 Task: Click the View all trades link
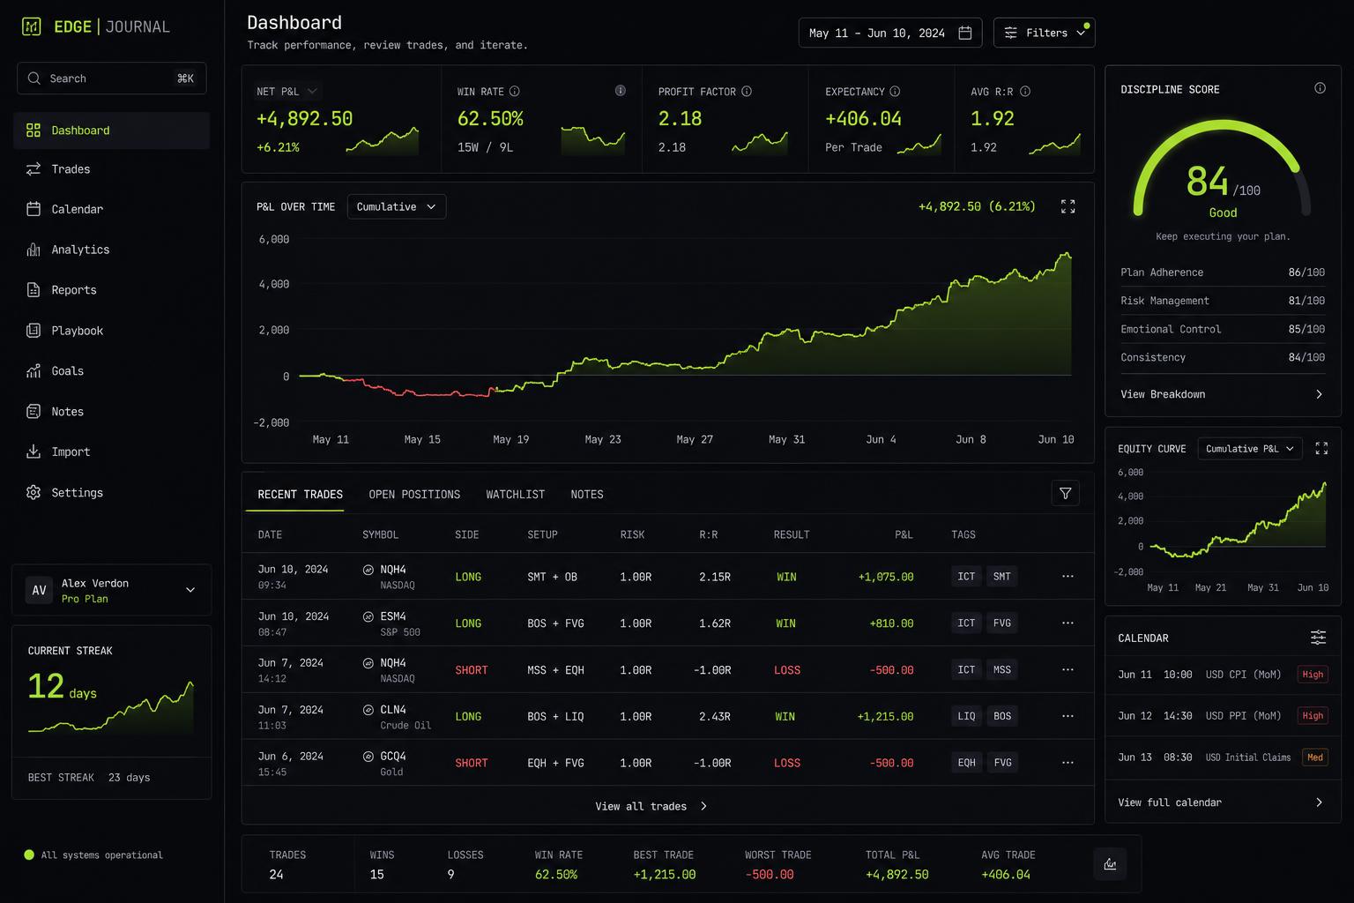tap(651, 806)
